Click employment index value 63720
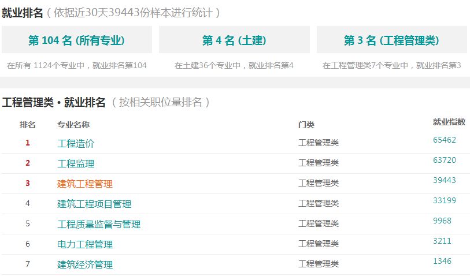Screen dimensions: 470x276 445,160
